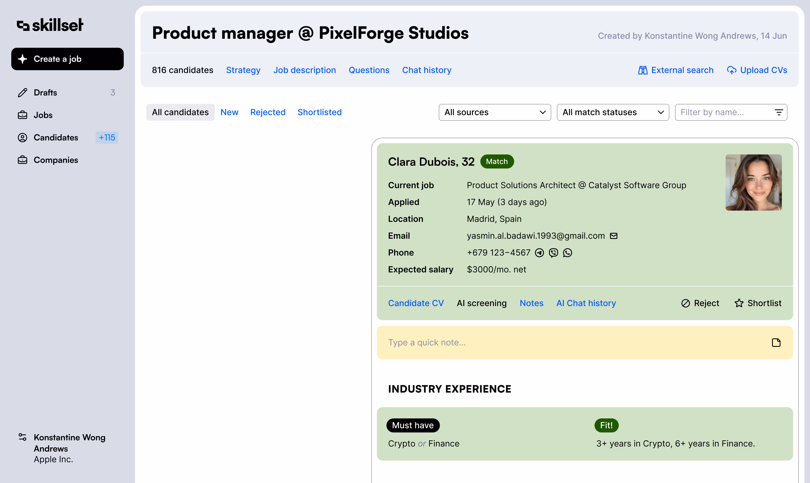Click the Must have badge
This screenshot has width=810, height=483.
point(413,425)
